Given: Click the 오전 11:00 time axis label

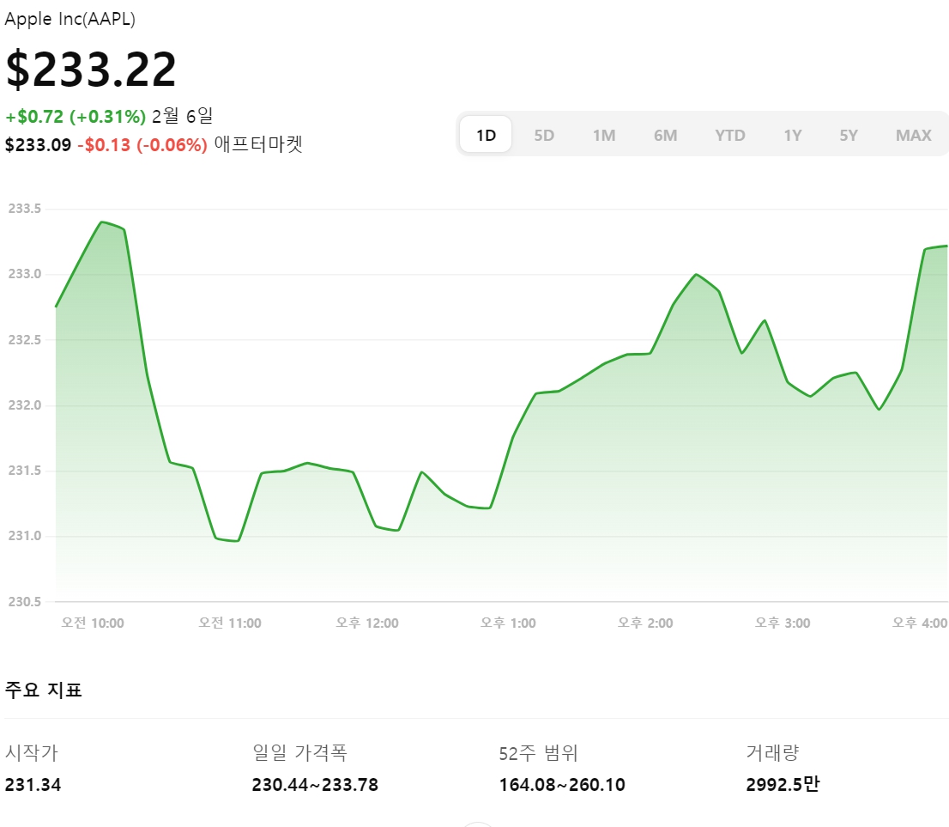Looking at the screenshot, I should pos(230,623).
